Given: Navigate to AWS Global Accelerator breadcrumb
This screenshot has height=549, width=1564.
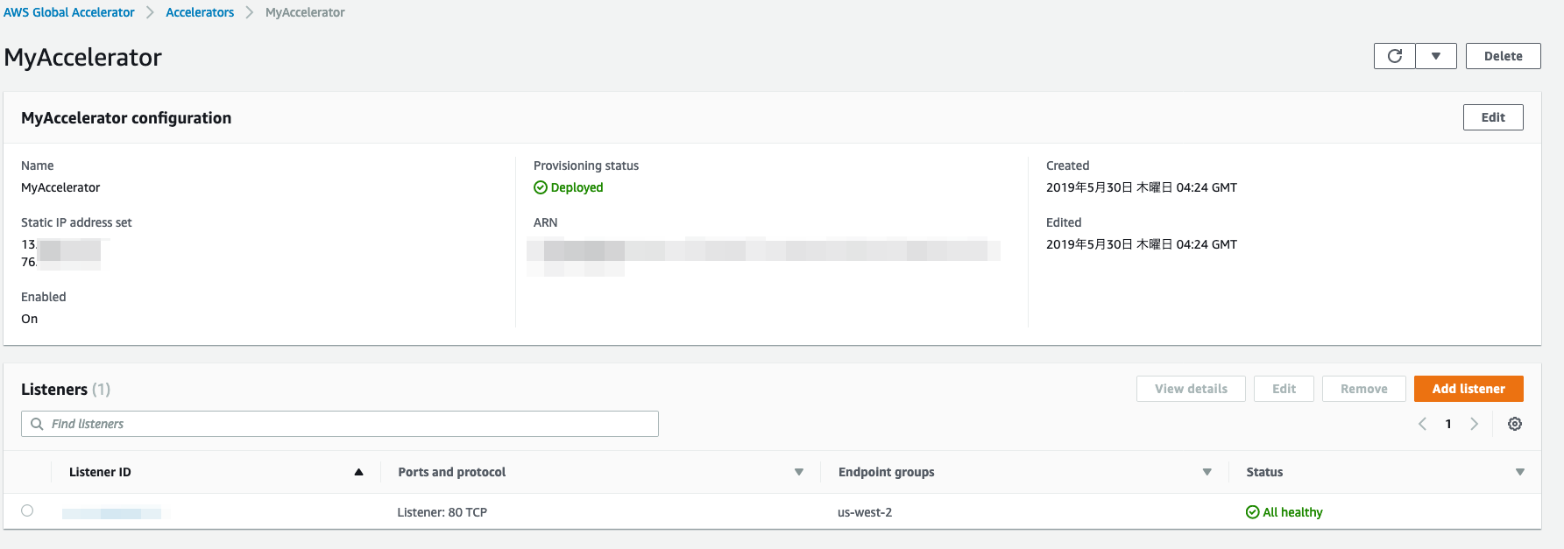Looking at the screenshot, I should tap(69, 12).
